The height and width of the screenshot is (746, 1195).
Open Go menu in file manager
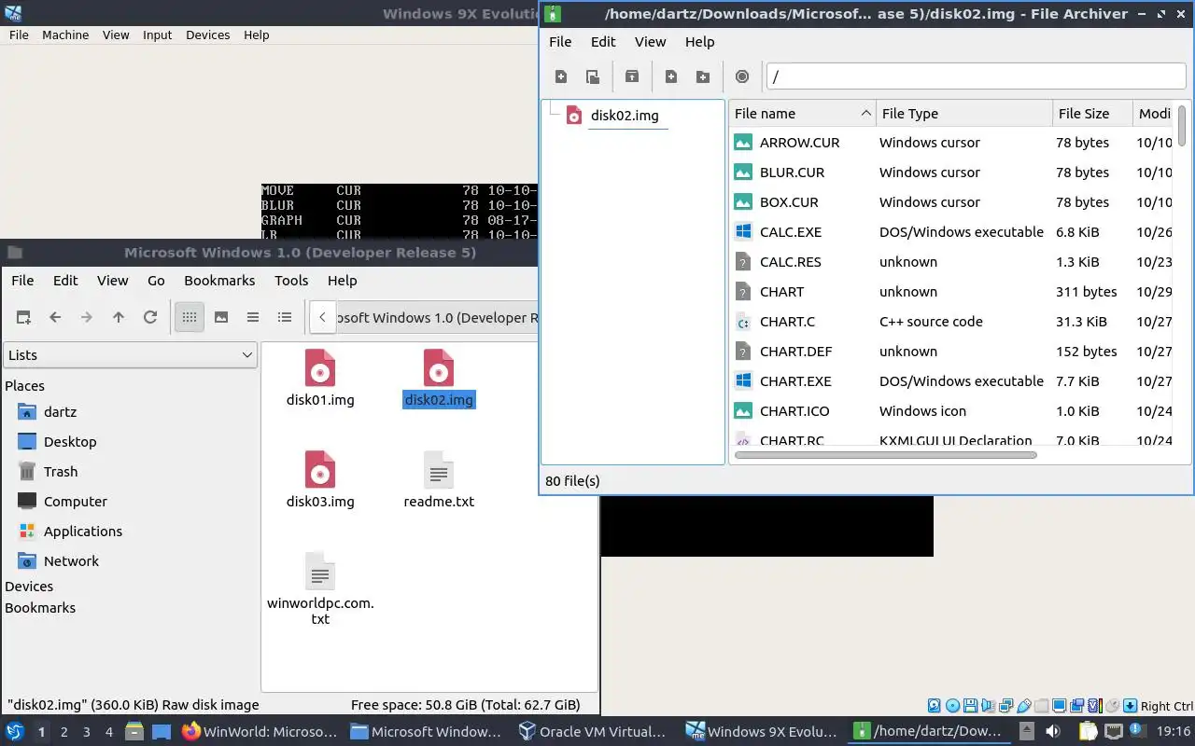[156, 280]
